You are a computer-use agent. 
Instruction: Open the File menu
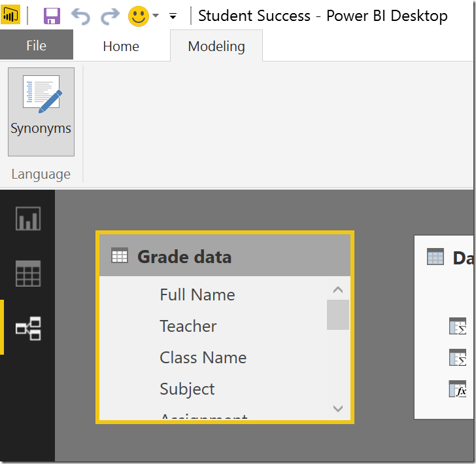tap(37, 46)
